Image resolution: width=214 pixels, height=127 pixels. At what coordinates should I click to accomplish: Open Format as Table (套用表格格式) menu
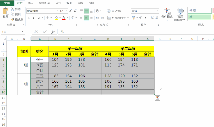(180, 15)
